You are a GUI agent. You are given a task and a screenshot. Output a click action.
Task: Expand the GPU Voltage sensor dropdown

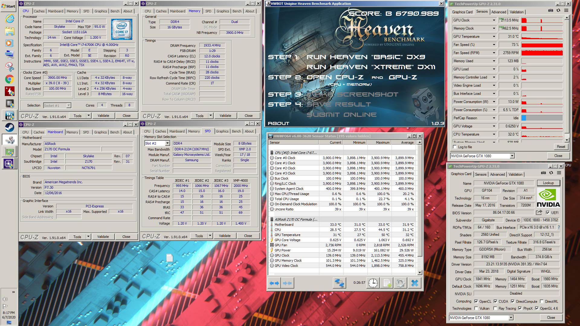point(494,126)
